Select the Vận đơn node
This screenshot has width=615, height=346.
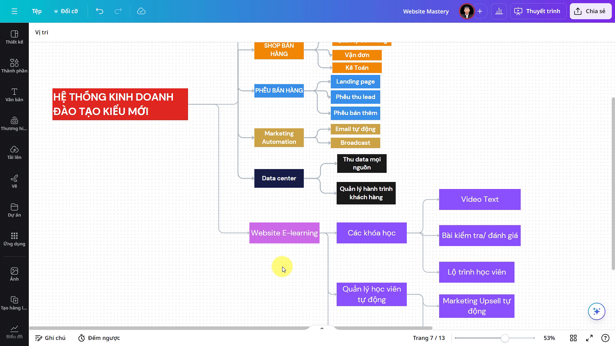[x=357, y=55]
